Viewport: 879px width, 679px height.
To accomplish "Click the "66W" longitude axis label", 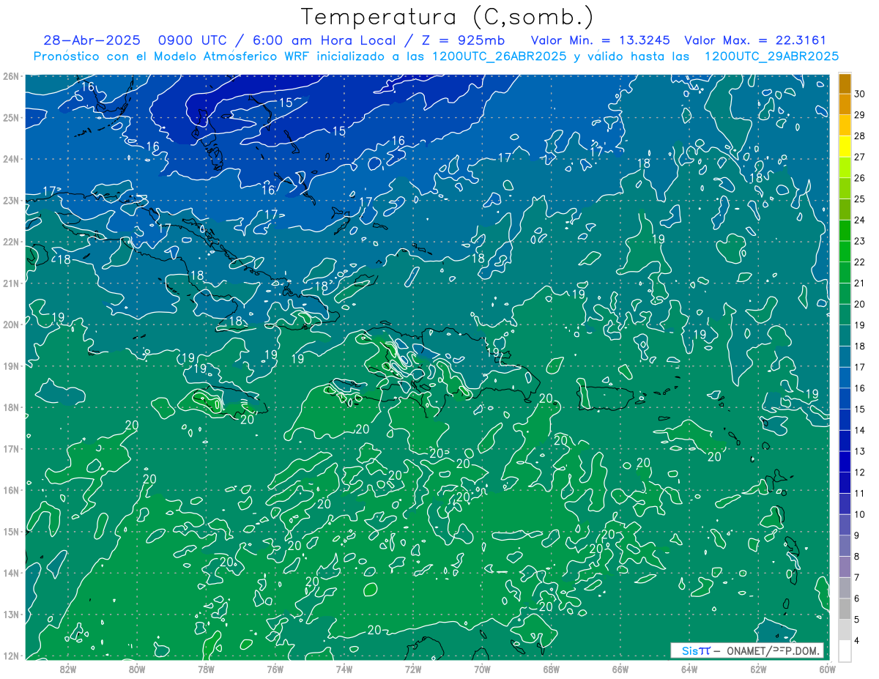I will tap(620, 669).
